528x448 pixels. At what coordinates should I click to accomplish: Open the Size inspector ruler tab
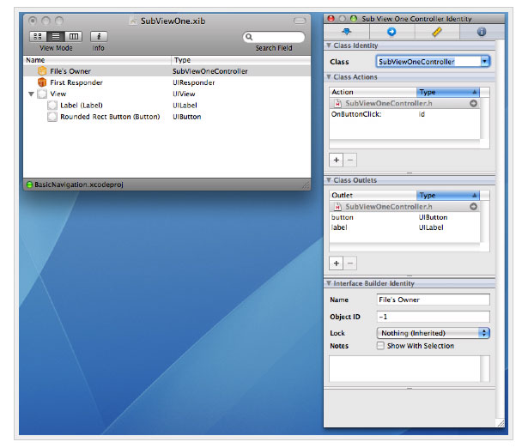[437, 32]
